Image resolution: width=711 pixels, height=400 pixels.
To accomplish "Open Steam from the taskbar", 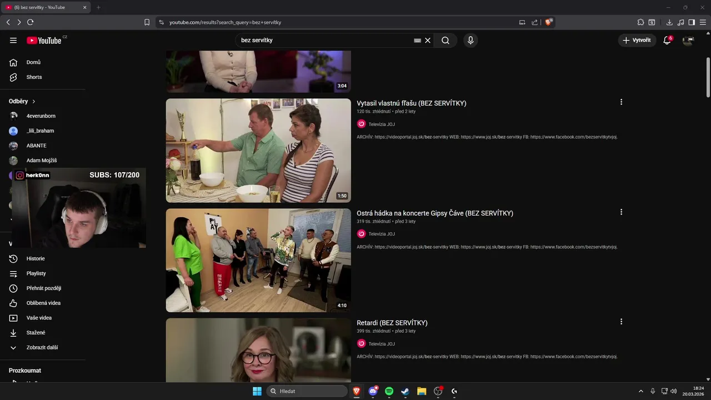I will [x=405, y=391].
